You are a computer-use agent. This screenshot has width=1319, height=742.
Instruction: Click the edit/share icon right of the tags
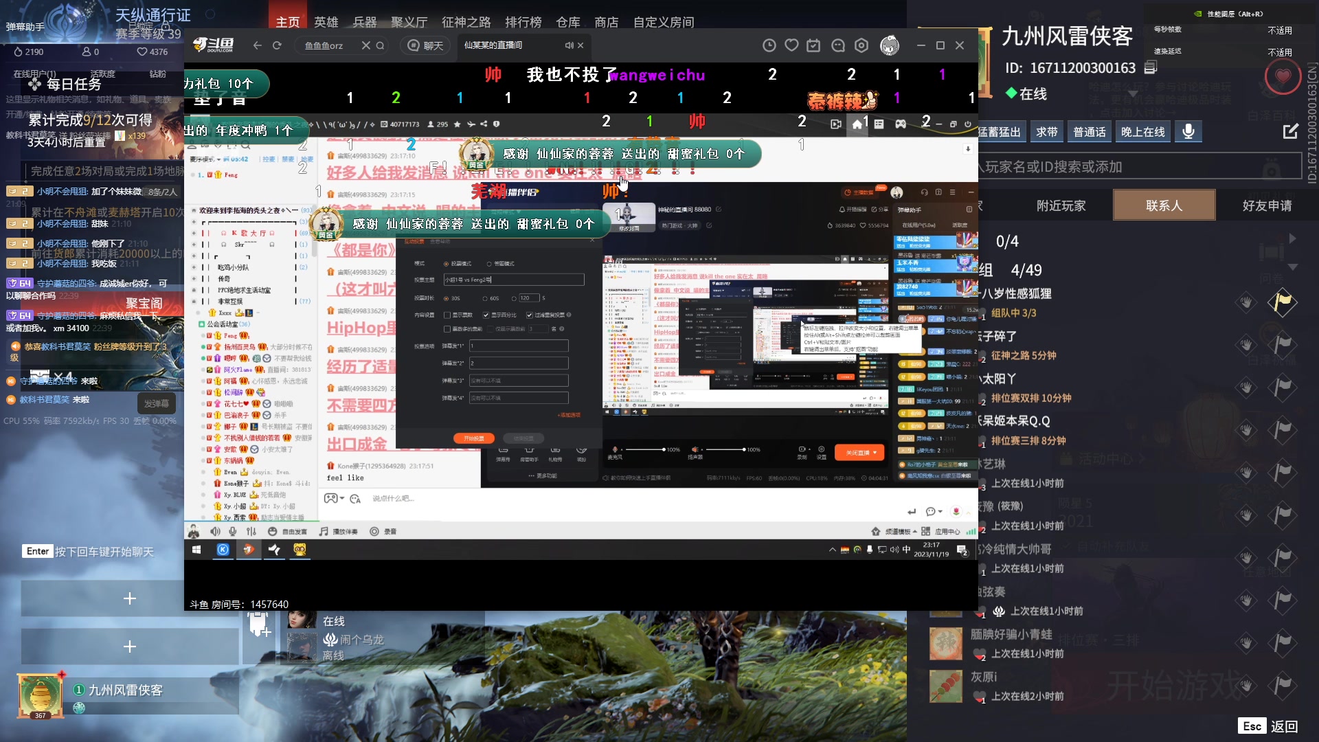(1291, 131)
